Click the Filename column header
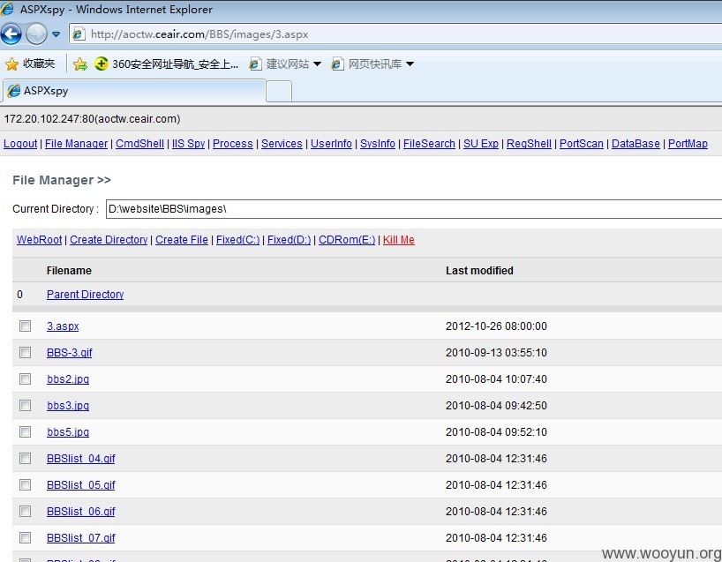The image size is (722, 562). coord(69,271)
